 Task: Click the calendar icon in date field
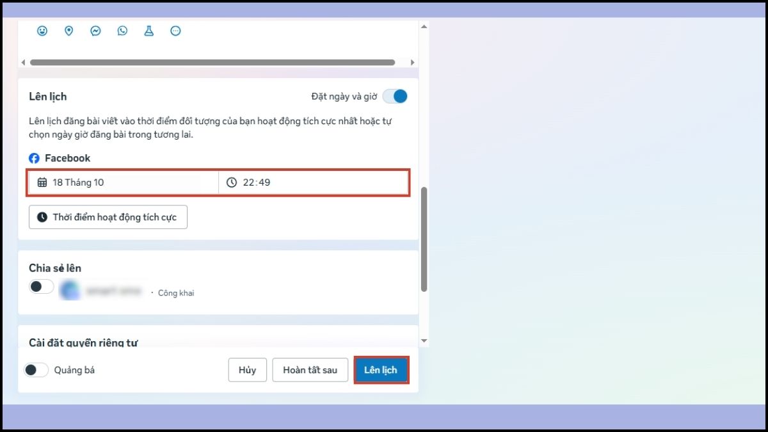(42, 182)
